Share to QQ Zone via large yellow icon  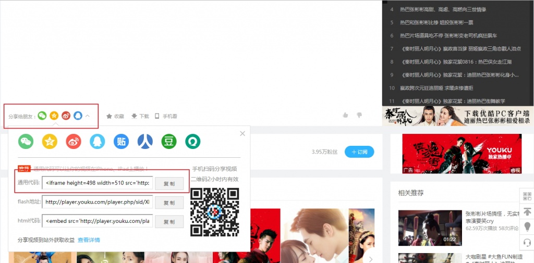pos(50,141)
